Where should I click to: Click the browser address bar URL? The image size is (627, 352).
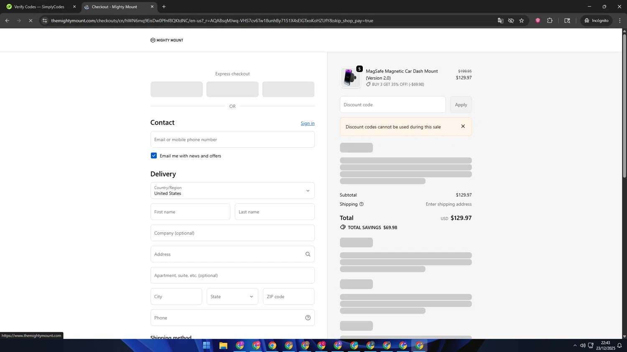[212, 20]
